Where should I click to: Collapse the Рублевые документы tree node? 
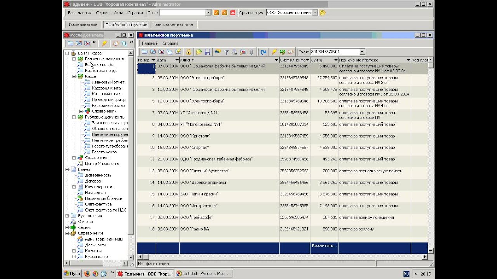[x=74, y=117]
